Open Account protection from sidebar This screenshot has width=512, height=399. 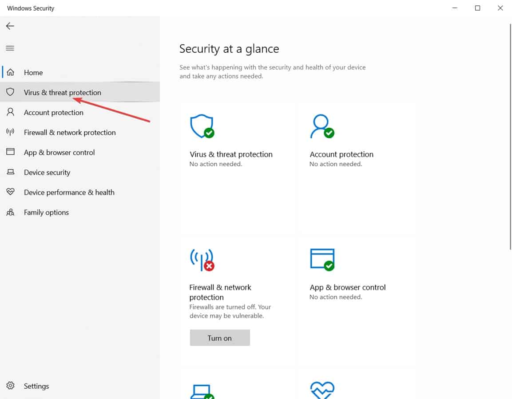(80, 113)
